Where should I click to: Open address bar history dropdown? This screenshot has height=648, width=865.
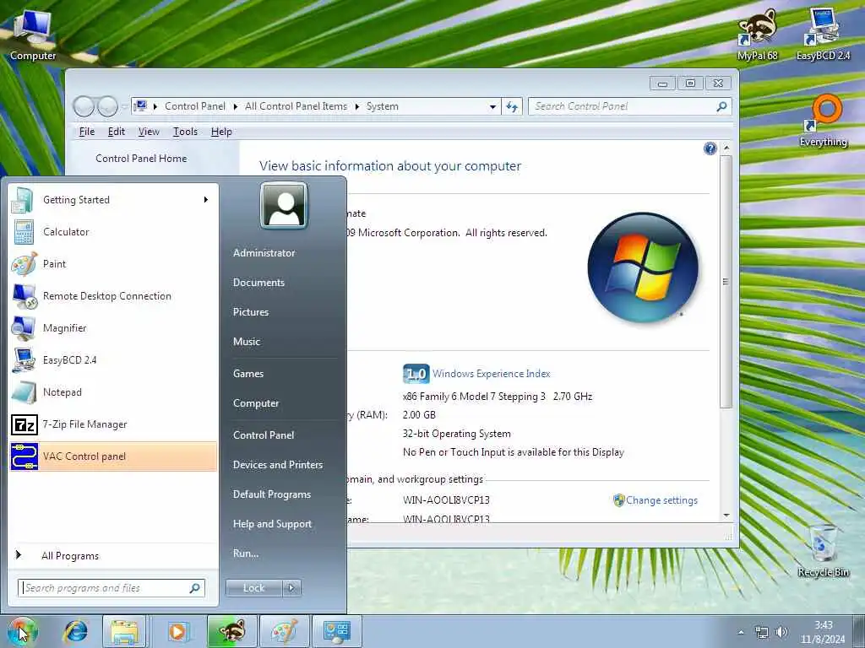click(x=492, y=106)
